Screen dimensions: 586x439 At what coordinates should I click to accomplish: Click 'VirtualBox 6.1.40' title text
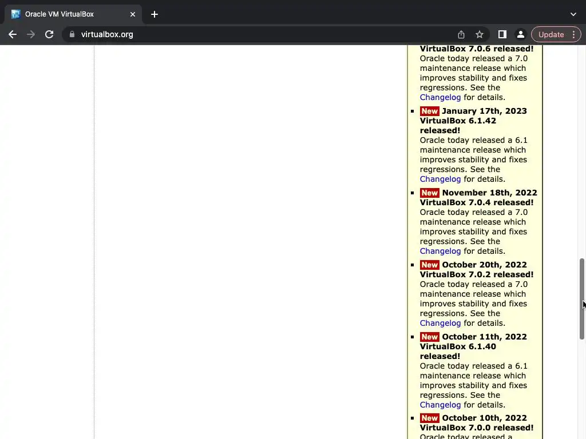458,347
